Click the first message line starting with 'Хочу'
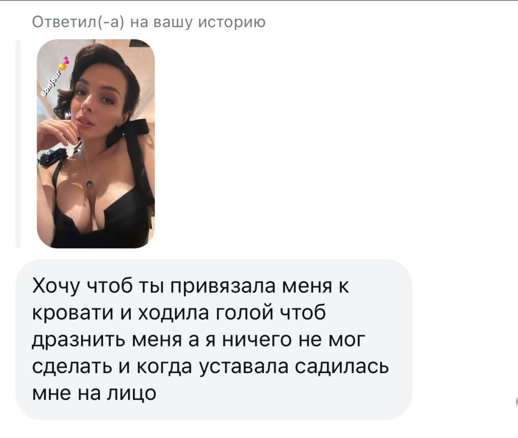The width and height of the screenshot is (518, 438). (190, 286)
